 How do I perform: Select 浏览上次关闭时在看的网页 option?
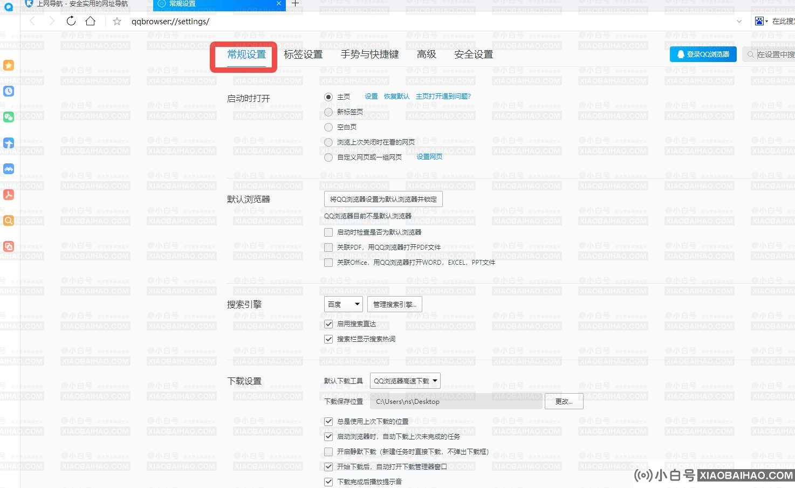pyautogui.click(x=328, y=142)
